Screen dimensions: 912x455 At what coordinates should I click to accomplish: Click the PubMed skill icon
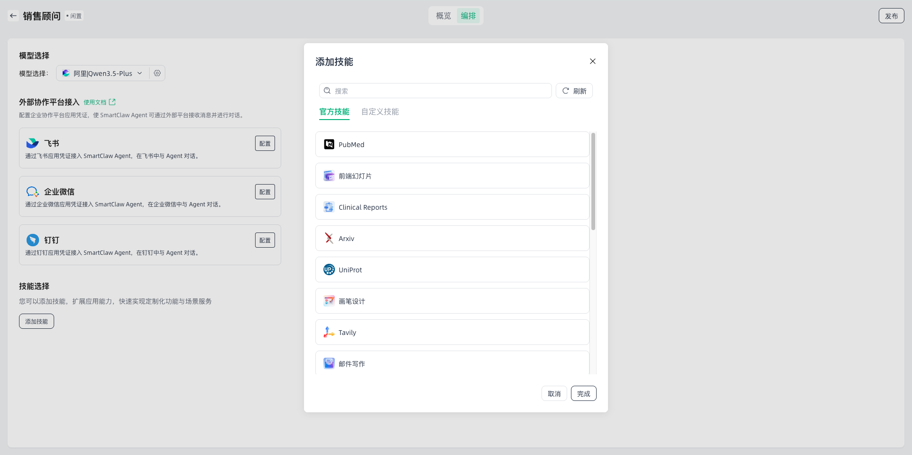[329, 144]
